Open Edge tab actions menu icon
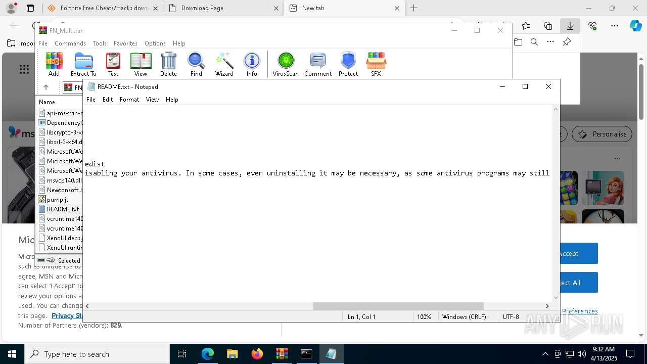This screenshot has width=647, height=364. click(x=30, y=8)
